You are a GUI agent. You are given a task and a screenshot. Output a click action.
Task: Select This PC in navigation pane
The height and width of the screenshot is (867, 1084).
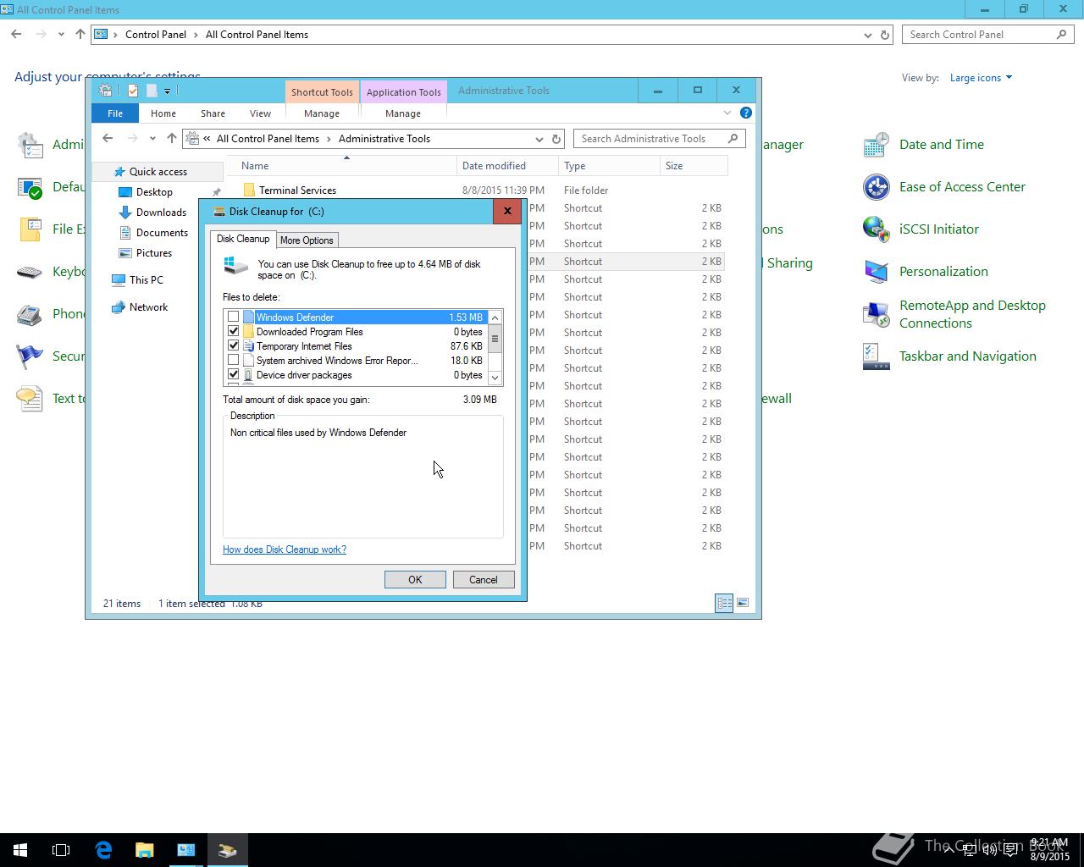click(147, 280)
